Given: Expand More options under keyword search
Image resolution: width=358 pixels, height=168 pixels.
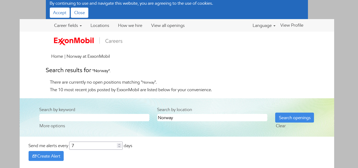Looking at the screenshot, I should (x=52, y=126).
